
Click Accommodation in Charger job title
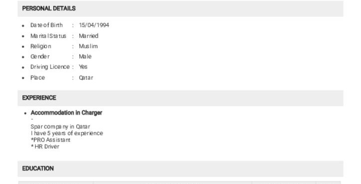tap(66, 113)
